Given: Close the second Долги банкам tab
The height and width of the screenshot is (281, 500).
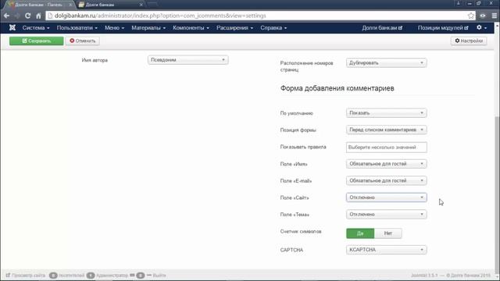Looking at the screenshot, I should coord(141,5).
